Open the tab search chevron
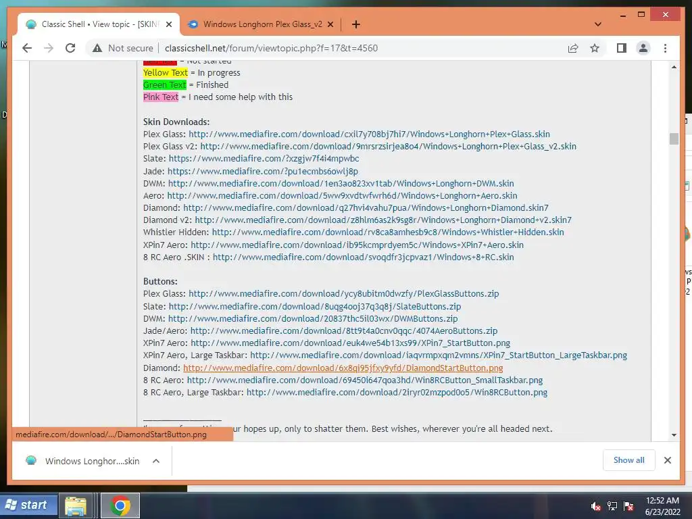This screenshot has width=692, height=519. pos(598,24)
